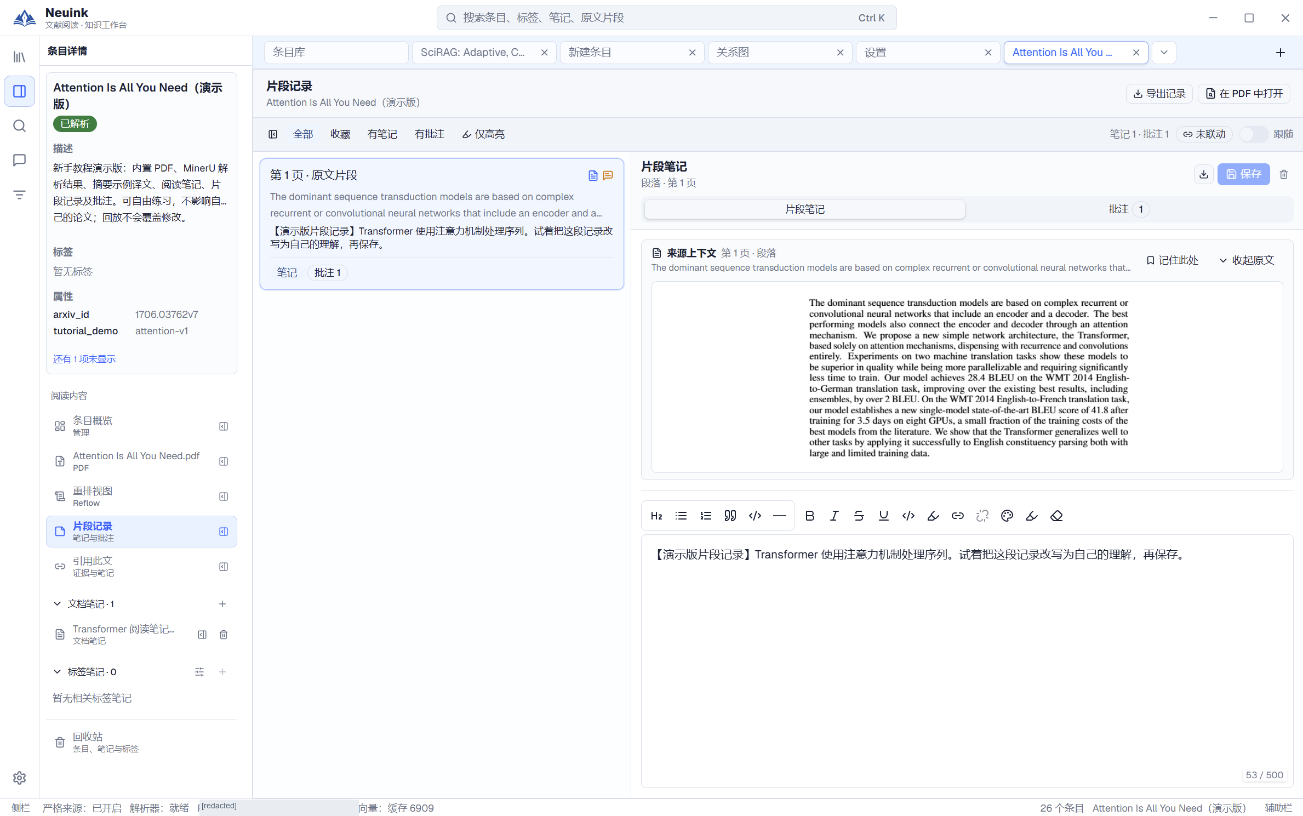Click the 记住此处 bookmark button
The width and height of the screenshot is (1303, 816).
[x=1172, y=260]
